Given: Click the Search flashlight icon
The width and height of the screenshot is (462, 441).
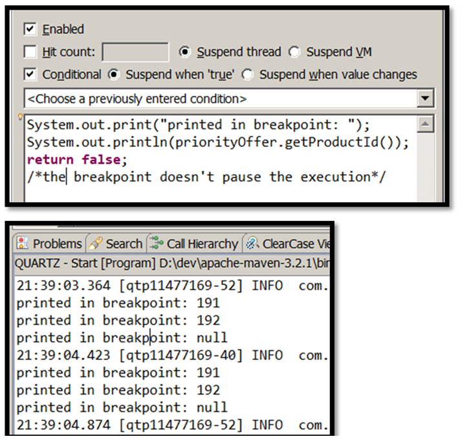Looking at the screenshot, I should coord(96,243).
